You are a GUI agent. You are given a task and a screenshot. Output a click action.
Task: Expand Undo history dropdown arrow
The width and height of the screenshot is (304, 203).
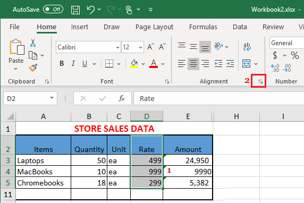pos(99,10)
